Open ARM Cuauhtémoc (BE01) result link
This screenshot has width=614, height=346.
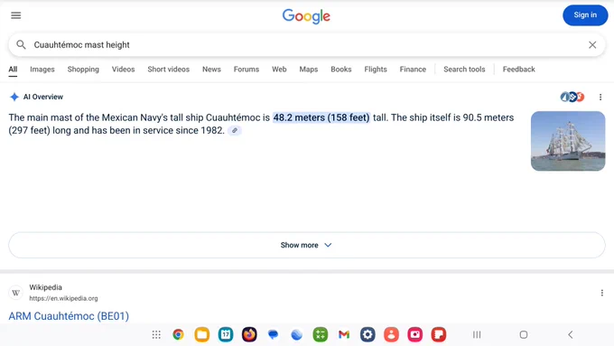[x=69, y=316]
